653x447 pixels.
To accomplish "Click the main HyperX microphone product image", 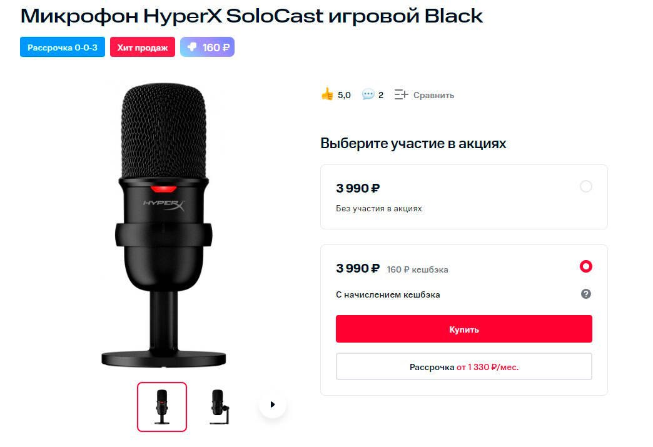I will coord(164,225).
